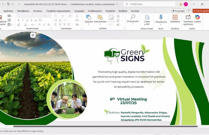Click the shape fill icon
This screenshot has width=209, height=135.
(118, 16)
